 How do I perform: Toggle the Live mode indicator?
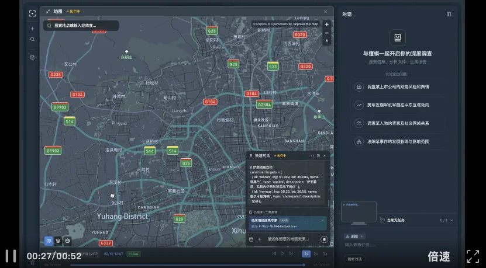134,254
